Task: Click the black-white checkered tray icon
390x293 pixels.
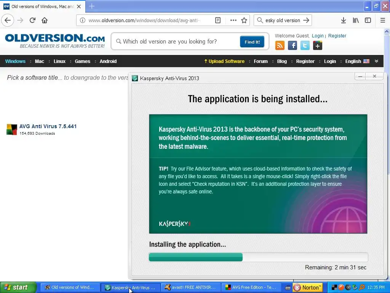Action: [x=334, y=288]
